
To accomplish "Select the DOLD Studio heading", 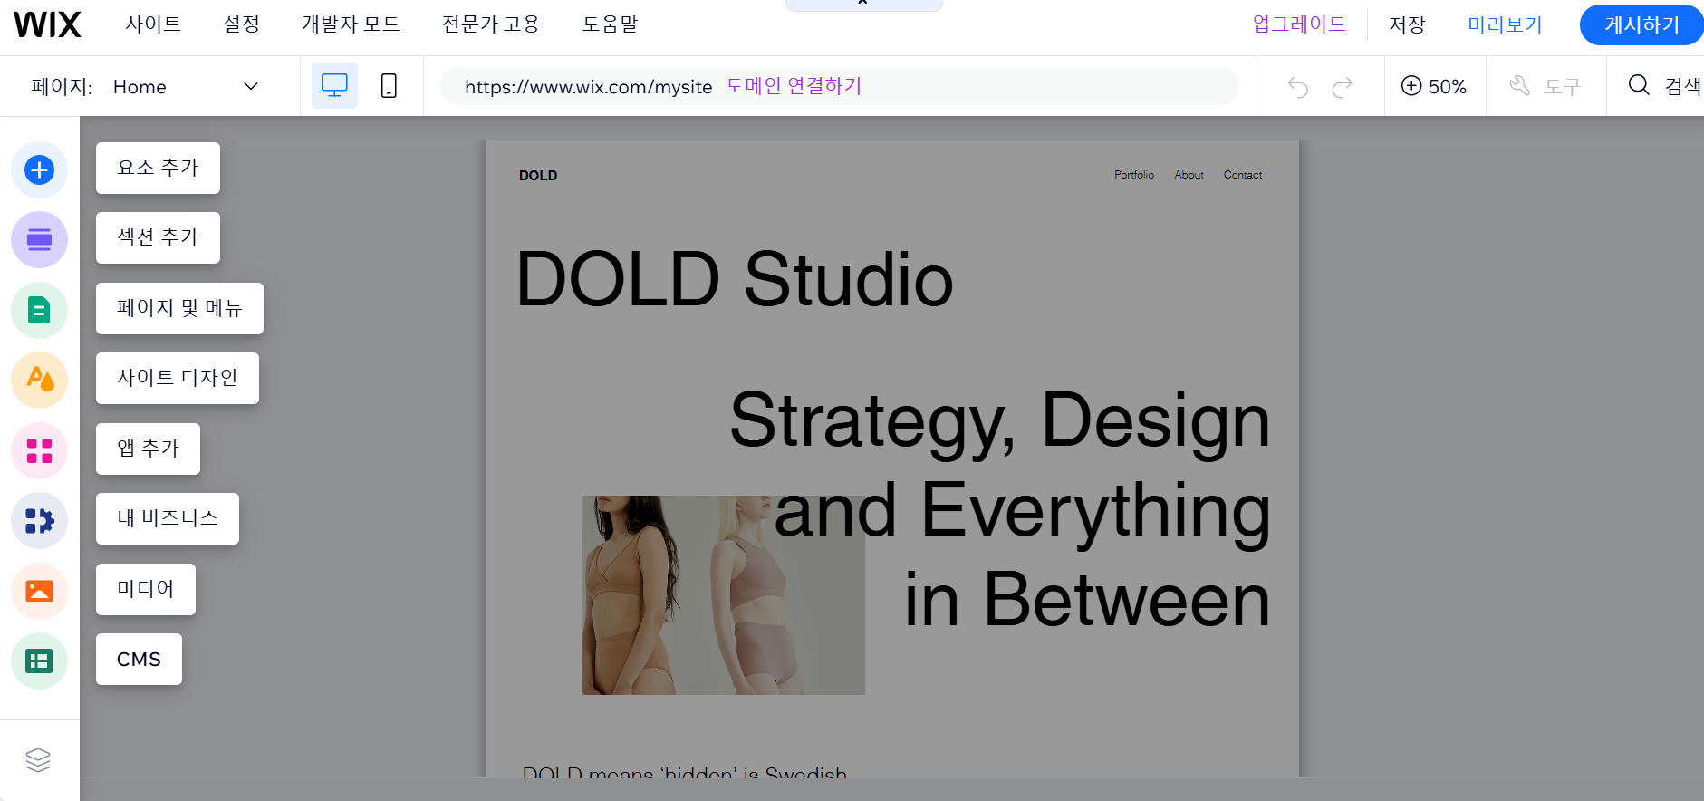I will [735, 280].
